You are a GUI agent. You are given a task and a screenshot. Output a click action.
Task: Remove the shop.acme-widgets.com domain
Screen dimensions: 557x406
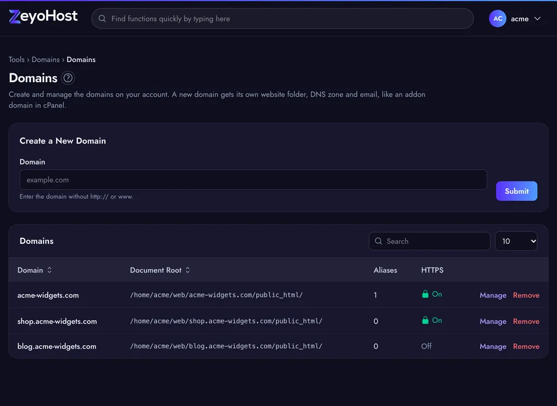(x=526, y=322)
